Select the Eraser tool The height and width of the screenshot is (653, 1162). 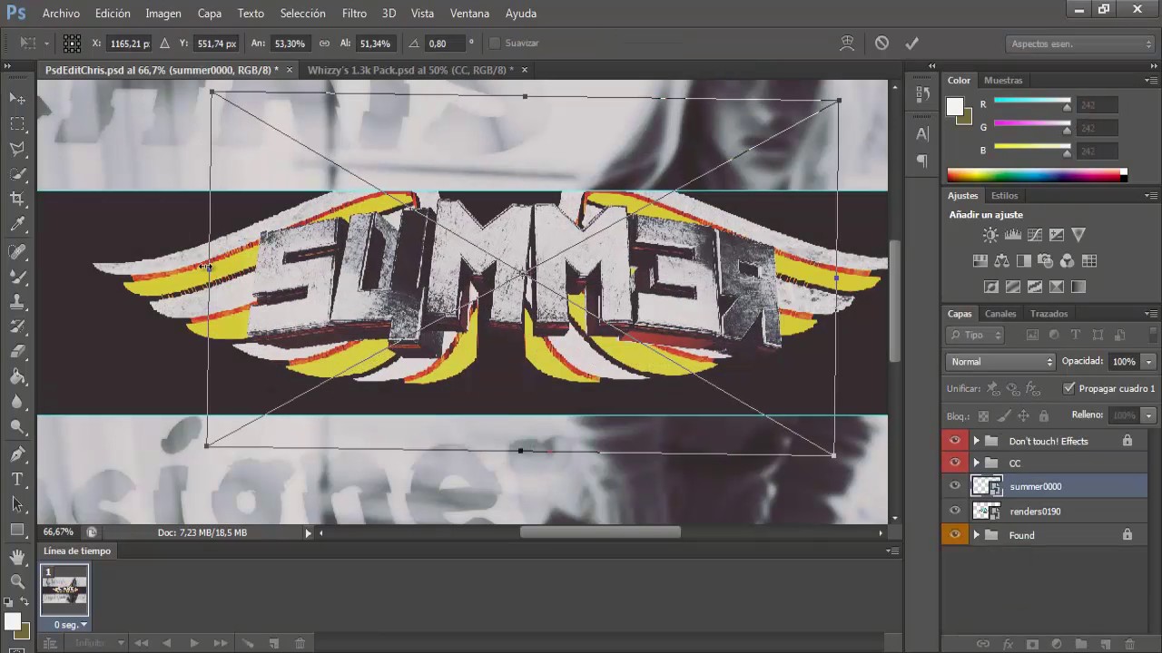coord(17,352)
